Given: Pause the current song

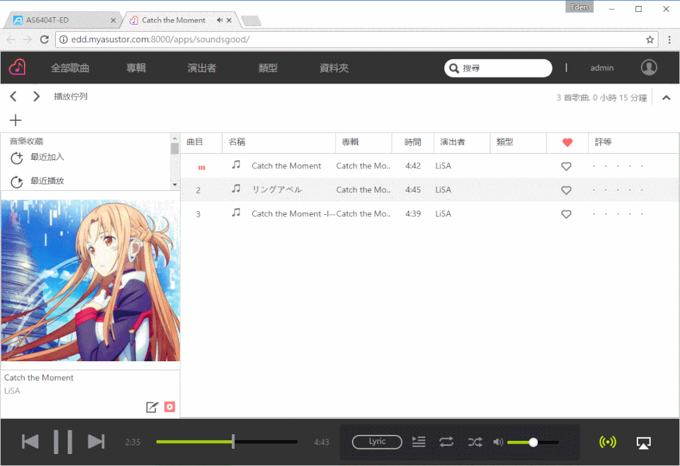Looking at the screenshot, I should [x=63, y=441].
